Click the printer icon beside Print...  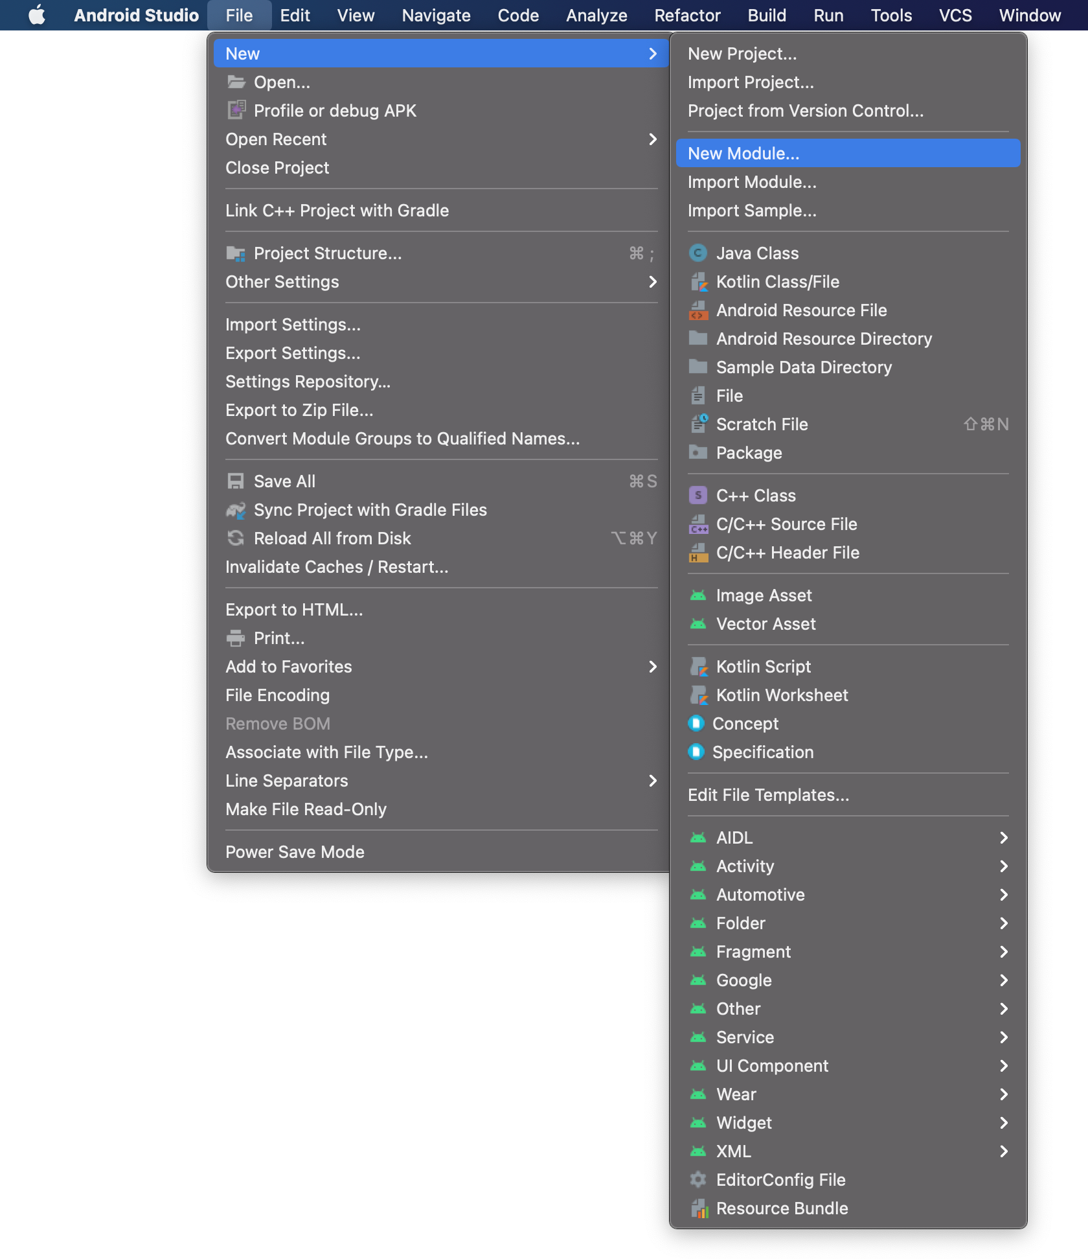pos(236,638)
